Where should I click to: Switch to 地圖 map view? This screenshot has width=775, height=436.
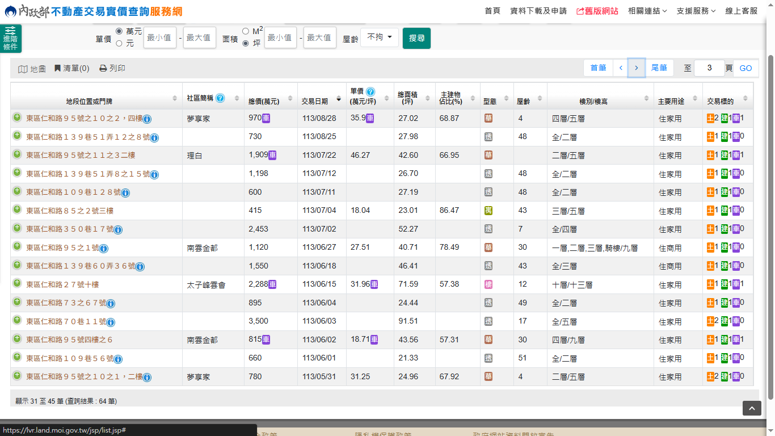click(x=32, y=69)
